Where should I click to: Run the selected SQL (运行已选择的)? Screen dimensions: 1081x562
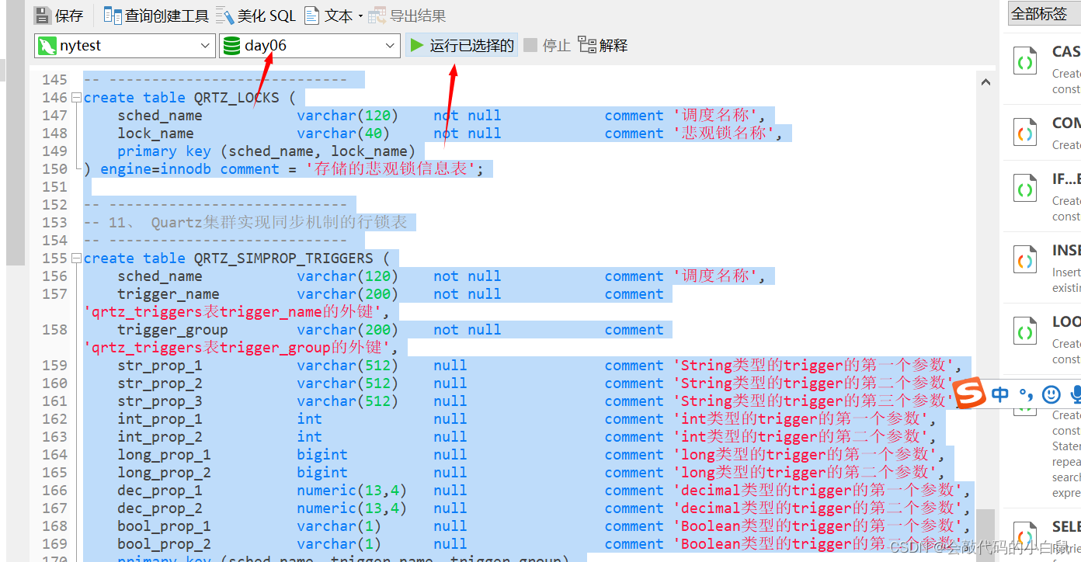462,46
